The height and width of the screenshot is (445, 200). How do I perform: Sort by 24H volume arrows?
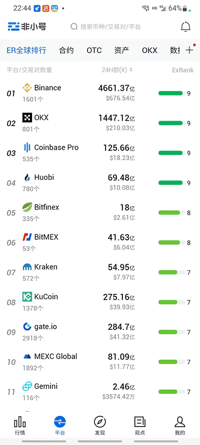point(130,70)
